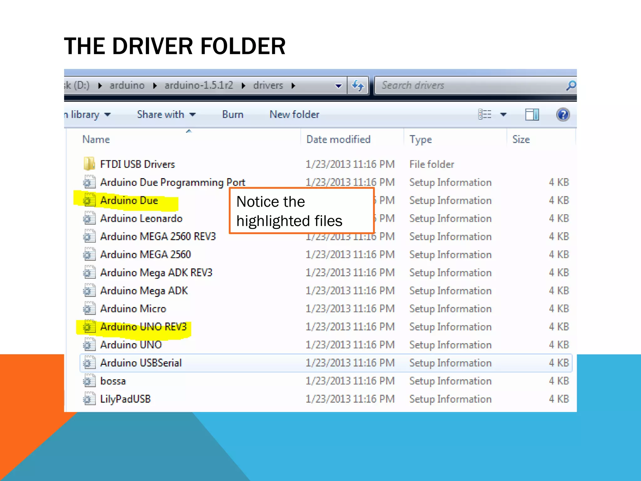641x481 pixels.
Task: Select the Arduino UNO REV3 filename
Action: 143,327
